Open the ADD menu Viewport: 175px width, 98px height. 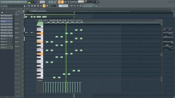7,2
